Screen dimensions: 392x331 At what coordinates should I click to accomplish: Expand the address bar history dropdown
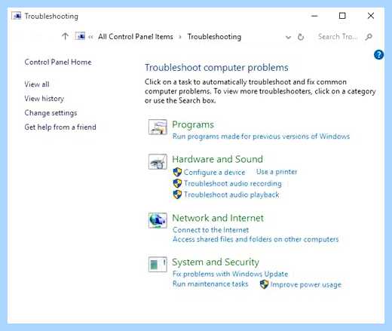click(288, 38)
